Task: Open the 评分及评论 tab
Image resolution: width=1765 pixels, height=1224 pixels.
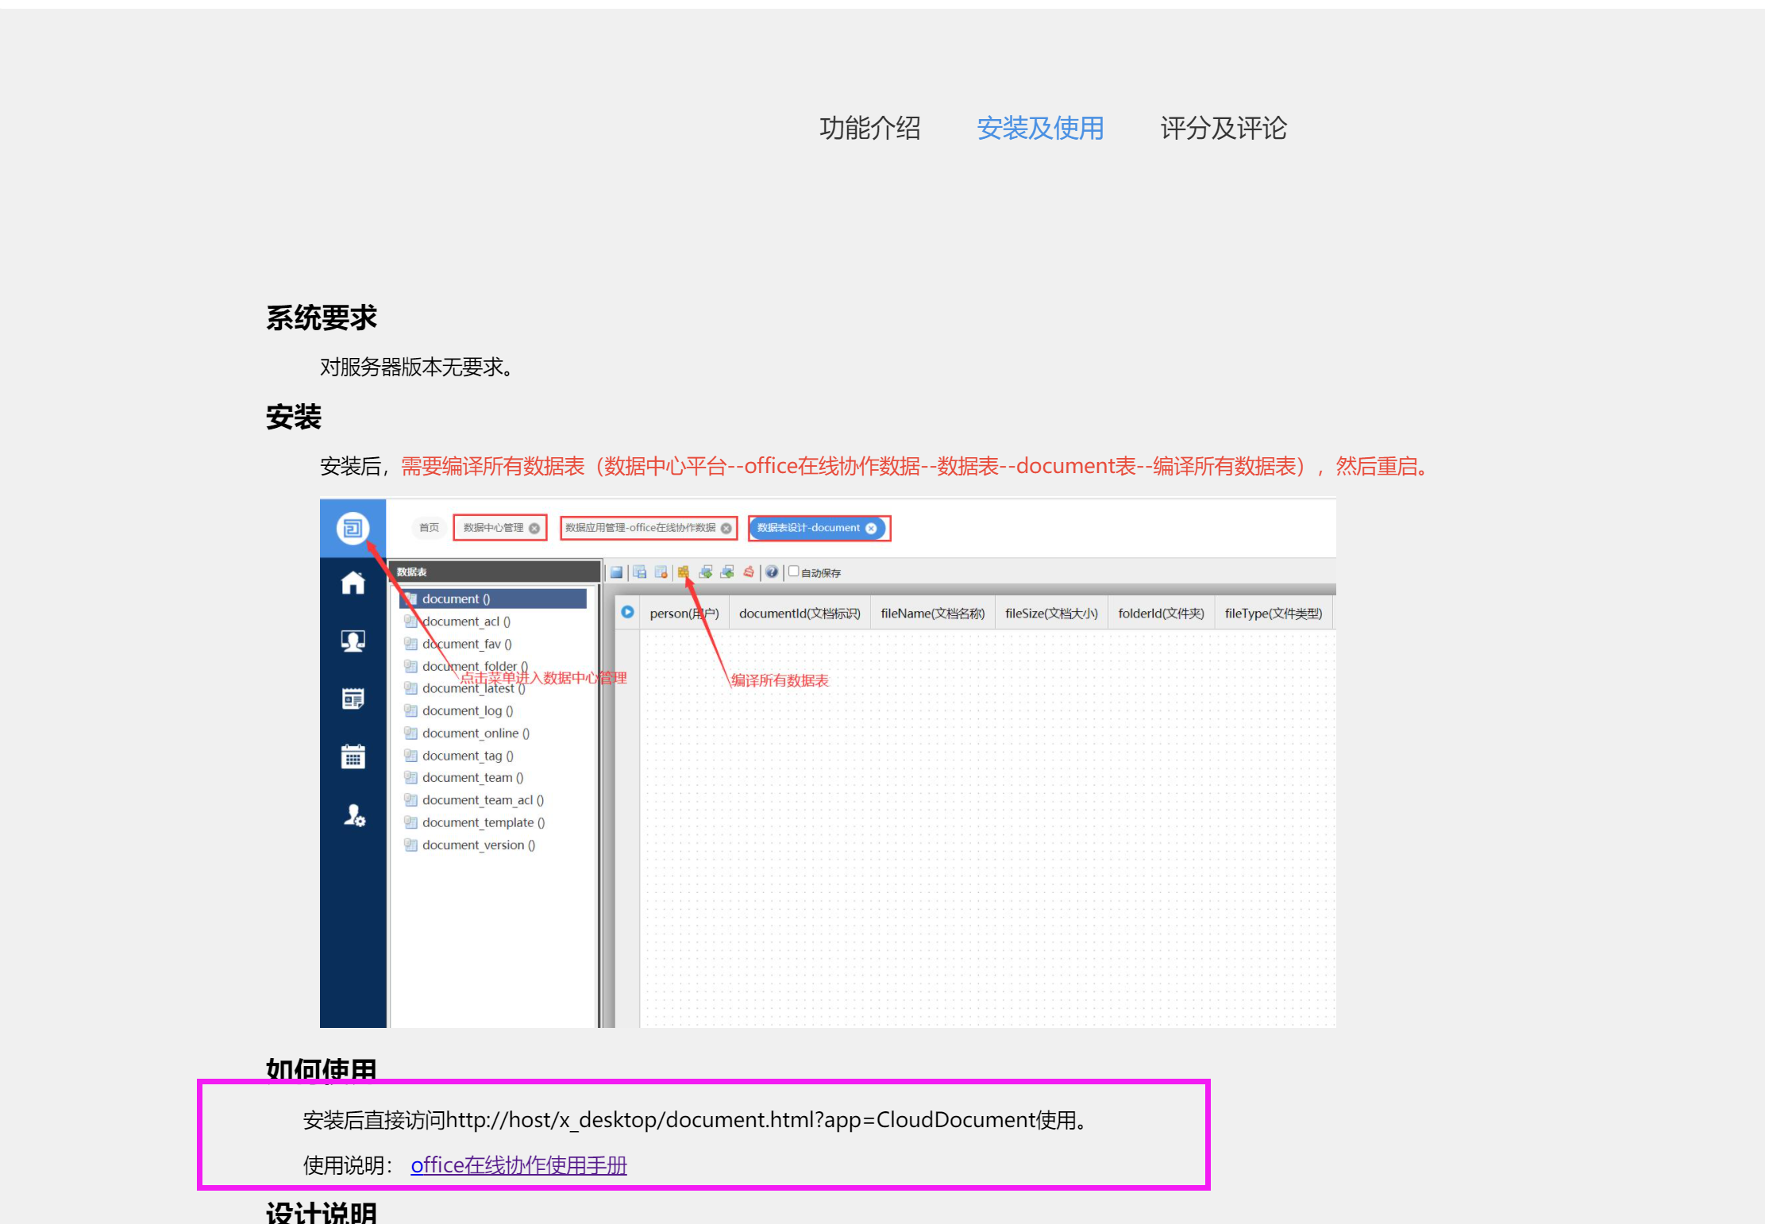Action: coord(1223,128)
